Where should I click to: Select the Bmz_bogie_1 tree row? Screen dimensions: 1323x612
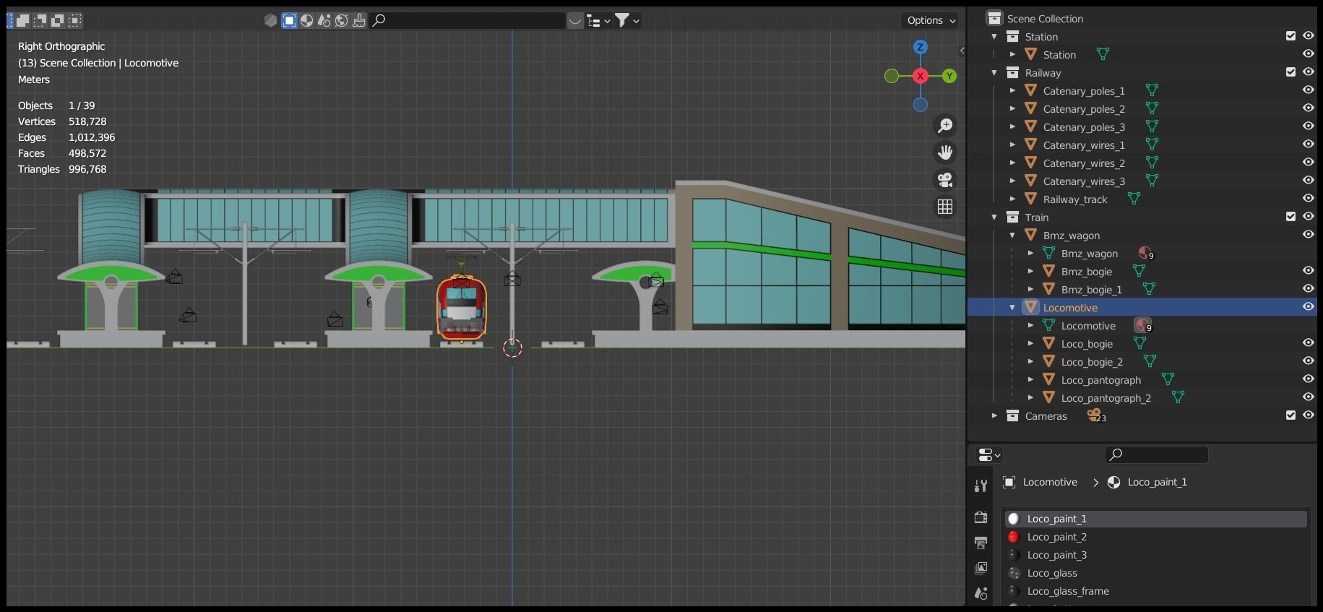[x=1142, y=289]
